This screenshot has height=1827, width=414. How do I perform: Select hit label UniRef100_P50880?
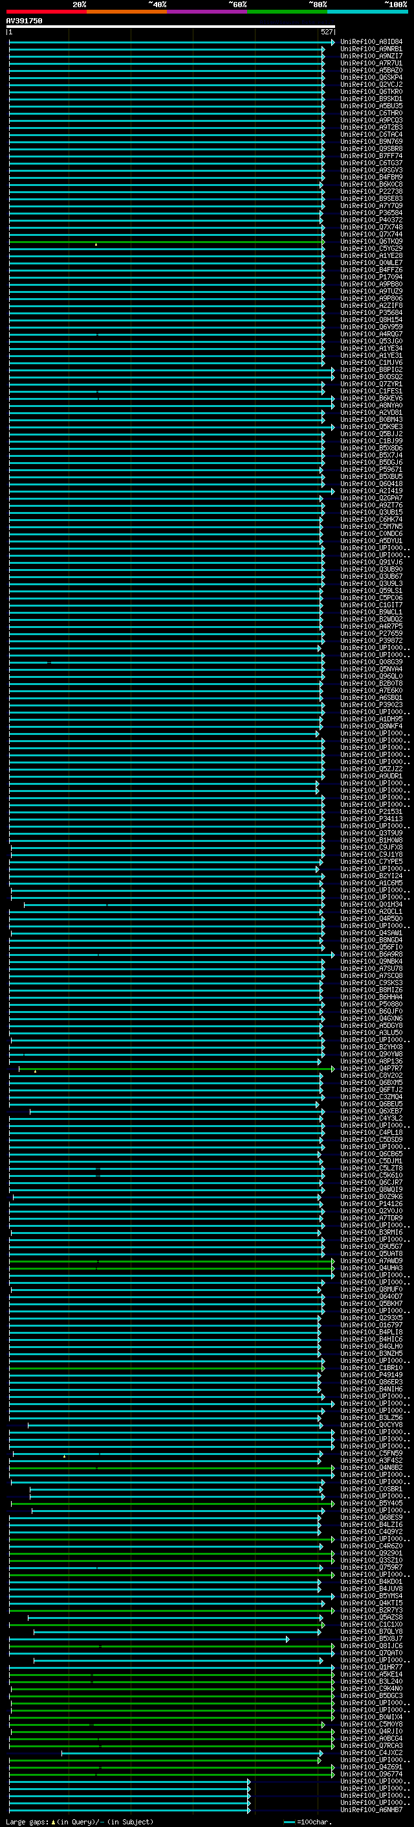pos(371,1005)
